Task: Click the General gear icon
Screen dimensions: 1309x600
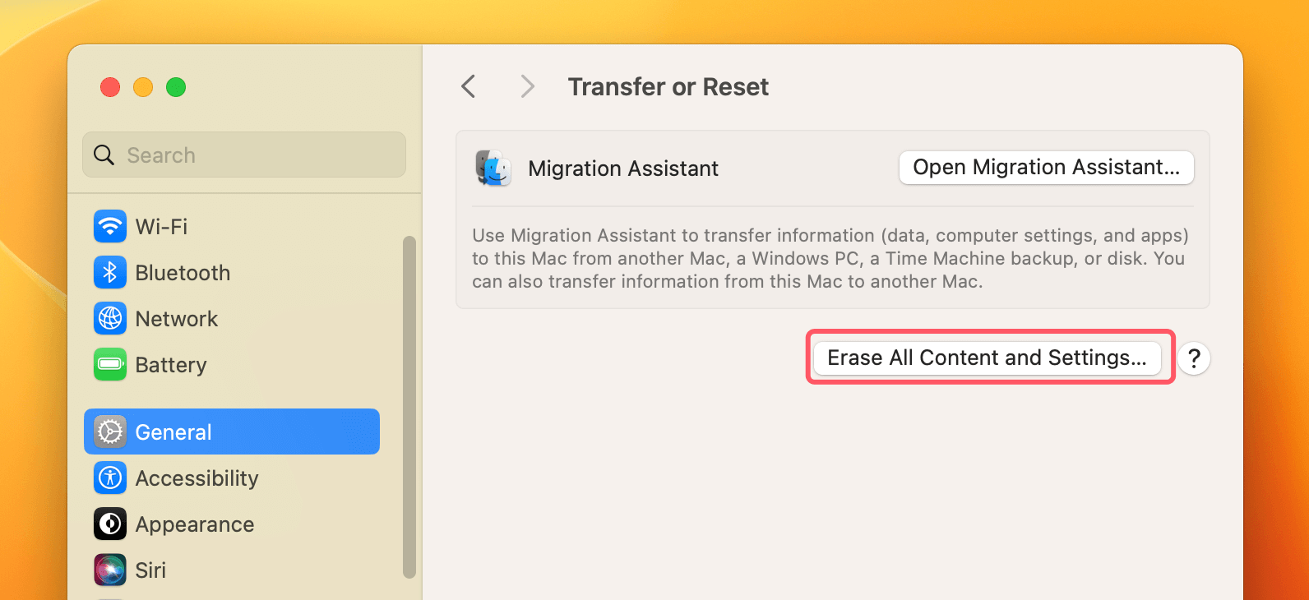Action: [x=110, y=432]
